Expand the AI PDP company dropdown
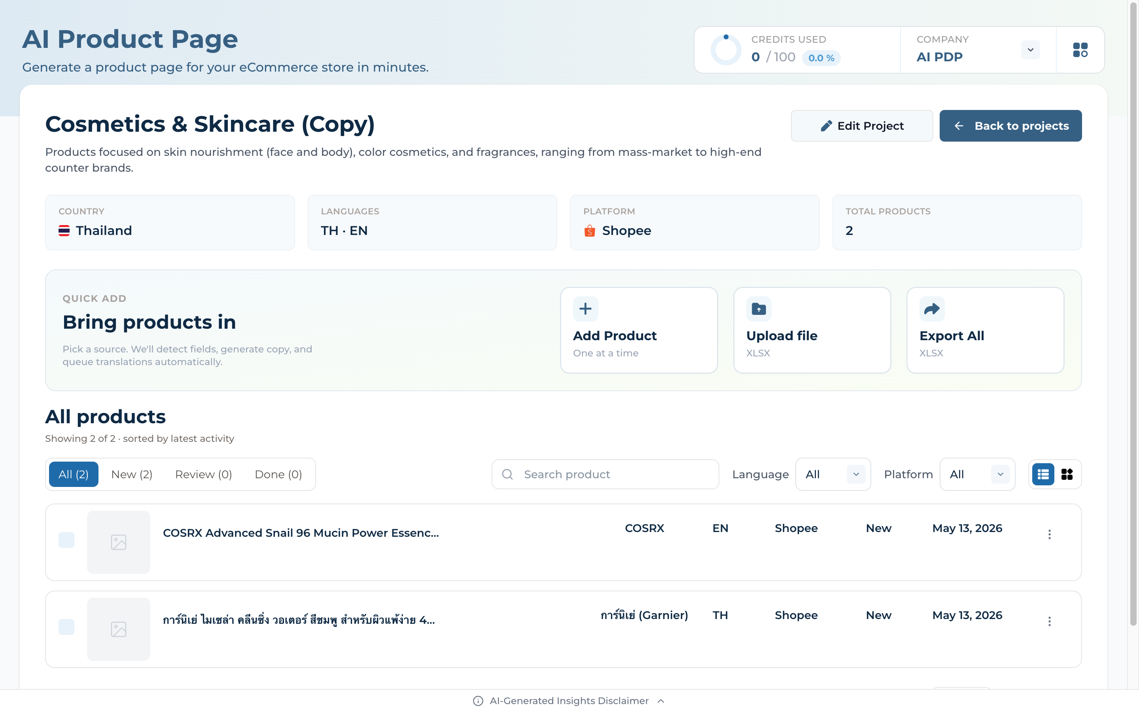Viewport: 1139px width, 712px height. 1030,50
